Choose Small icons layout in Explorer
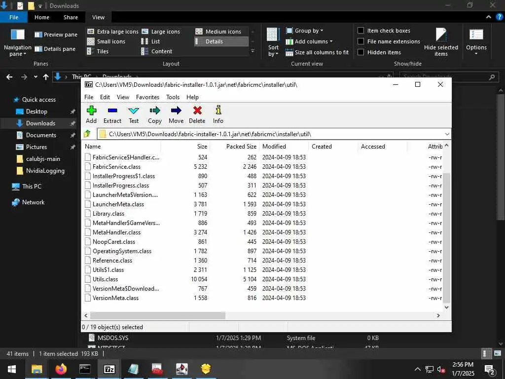 coord(107,41)
